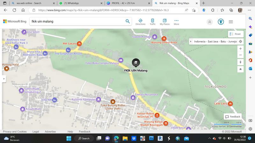The image size is (255, 143).
Task: Select Warung Selera Anda restaurant marker
Action: pos(164,39)
